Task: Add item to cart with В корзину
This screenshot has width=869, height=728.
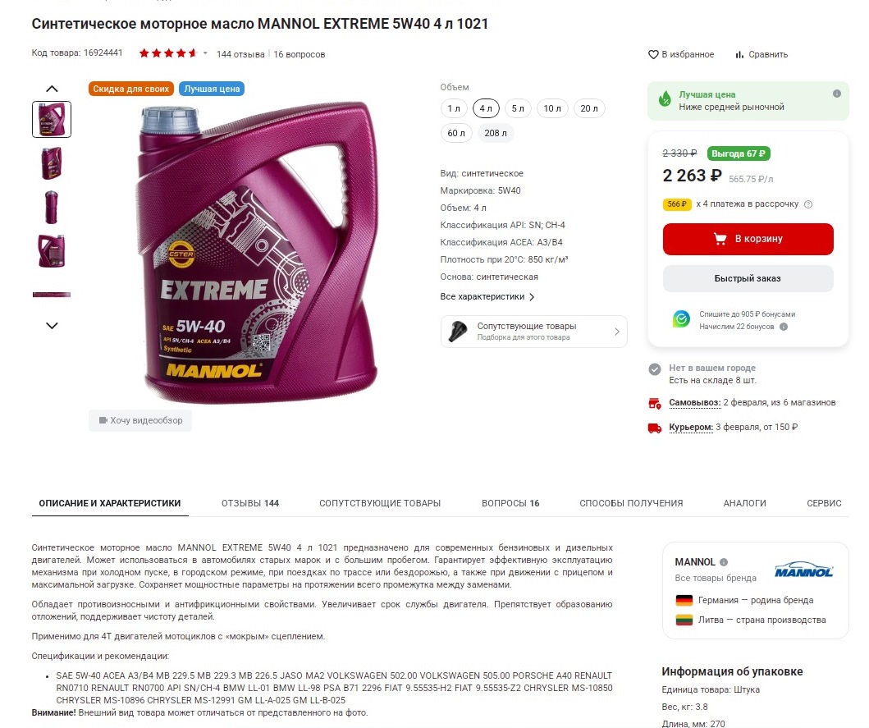Action: coord(748,239)
